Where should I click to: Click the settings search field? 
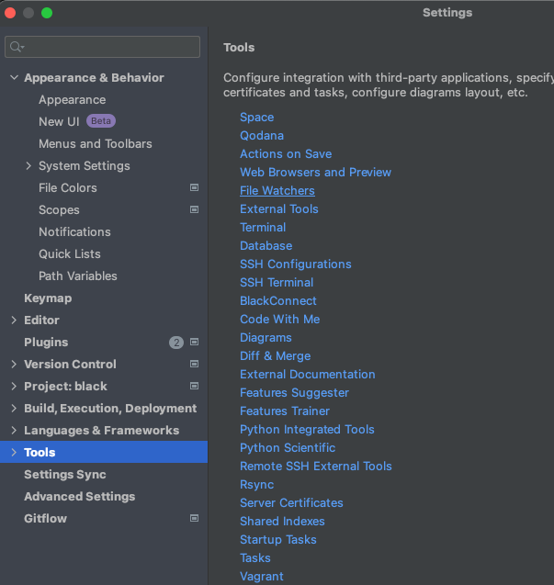110,47
